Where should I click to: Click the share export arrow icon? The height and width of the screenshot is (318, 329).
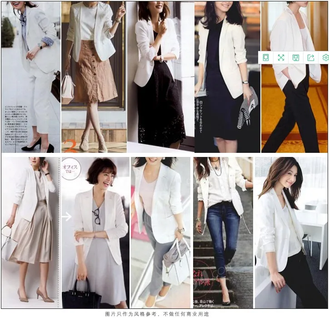[x=311, y=58]
